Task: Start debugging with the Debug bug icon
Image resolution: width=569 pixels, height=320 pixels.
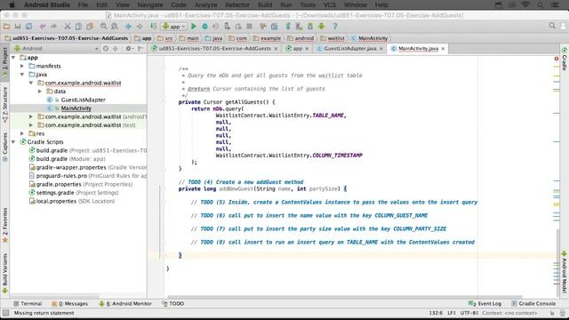Action: point(204,27)
